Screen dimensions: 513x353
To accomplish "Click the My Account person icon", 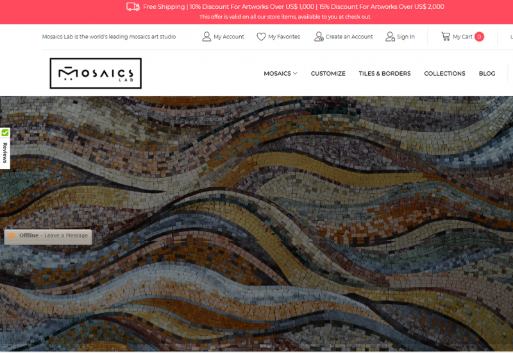I will (x=206, y=37).
